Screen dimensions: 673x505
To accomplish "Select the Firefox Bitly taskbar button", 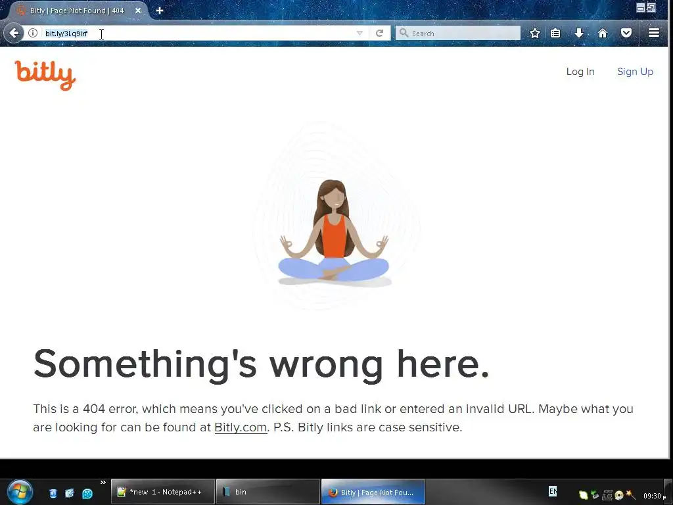I will 373,492.
